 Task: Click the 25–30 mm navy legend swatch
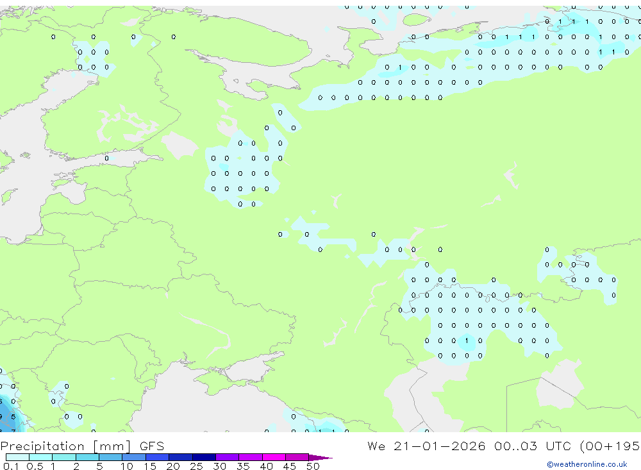204,457
